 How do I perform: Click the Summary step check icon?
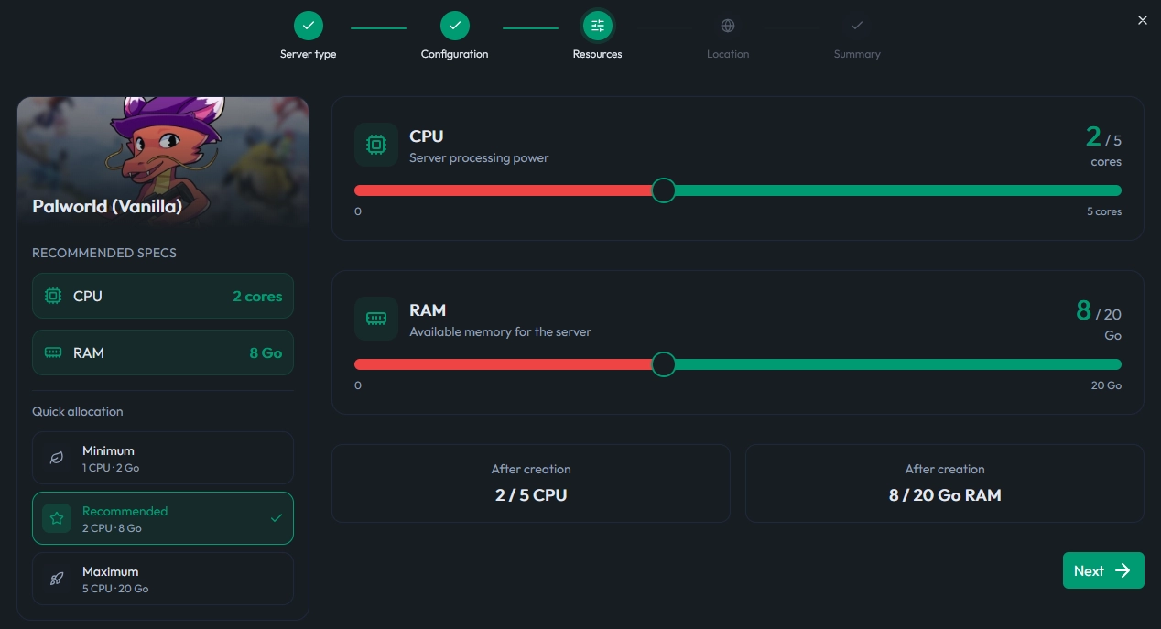click(x=857, y=26)
